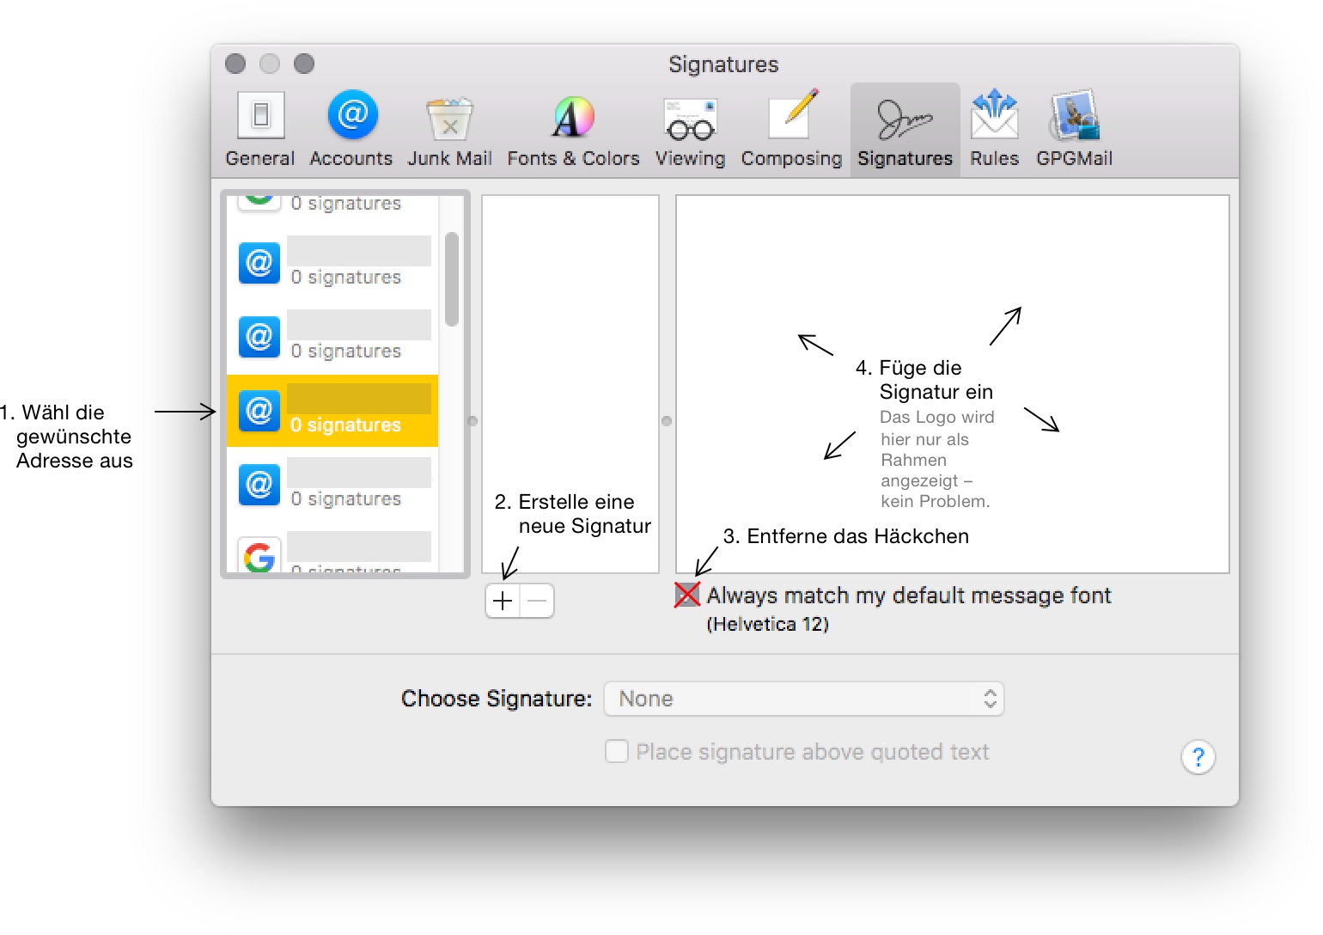Click the empty signature names list column

point(570,344)
